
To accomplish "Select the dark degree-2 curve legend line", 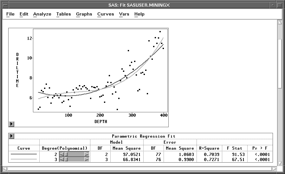I will [x=24, y=154].
